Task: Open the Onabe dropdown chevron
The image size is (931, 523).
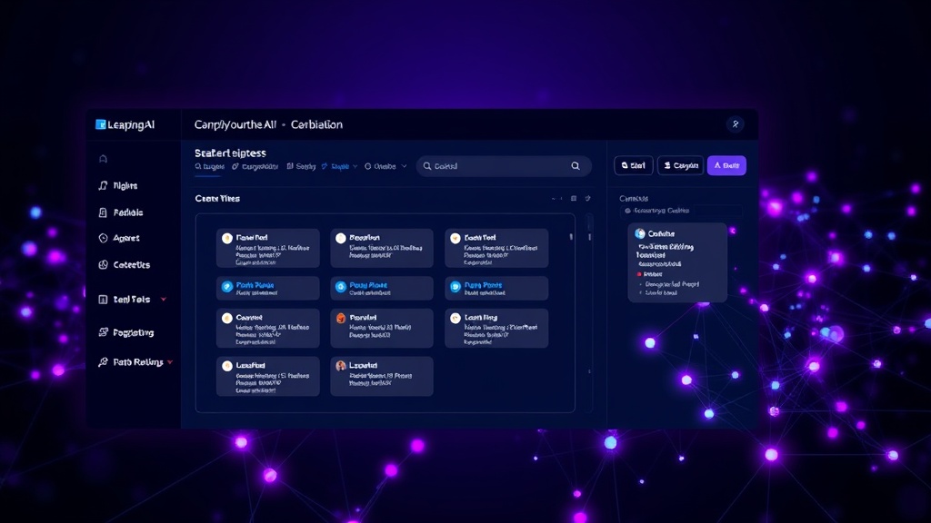Action: point(404,167)
